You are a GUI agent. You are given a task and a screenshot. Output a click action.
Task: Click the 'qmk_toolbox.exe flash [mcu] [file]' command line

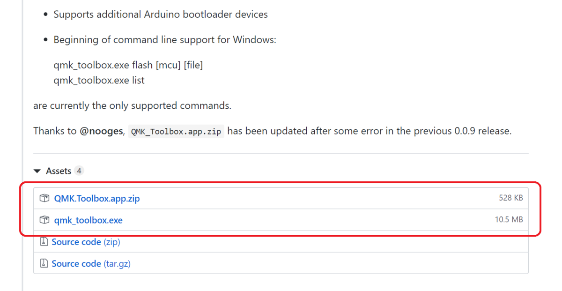coord(128,65)
